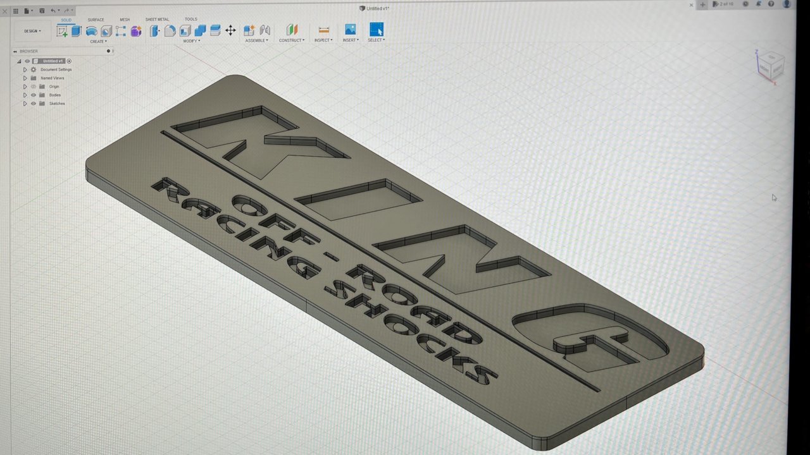Screen dimensions: 810x455
Task: Expand the Sketches node
Action: pyautogui.click(x=25, y=104)
